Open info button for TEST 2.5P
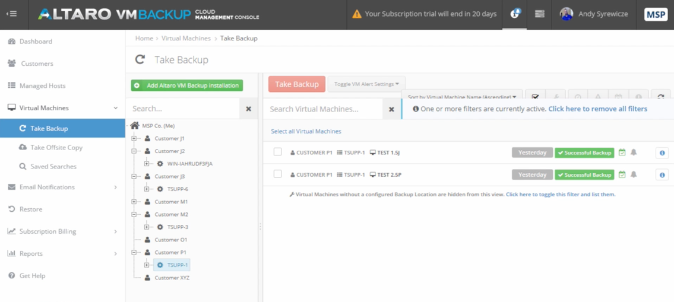This screenshot has width=674, height=302. tap(662, 175)
